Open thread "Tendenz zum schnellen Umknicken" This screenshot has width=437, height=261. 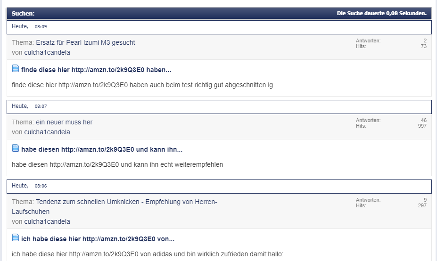126,202
